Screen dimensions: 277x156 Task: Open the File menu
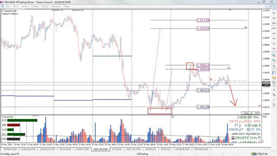click(8, 6)
